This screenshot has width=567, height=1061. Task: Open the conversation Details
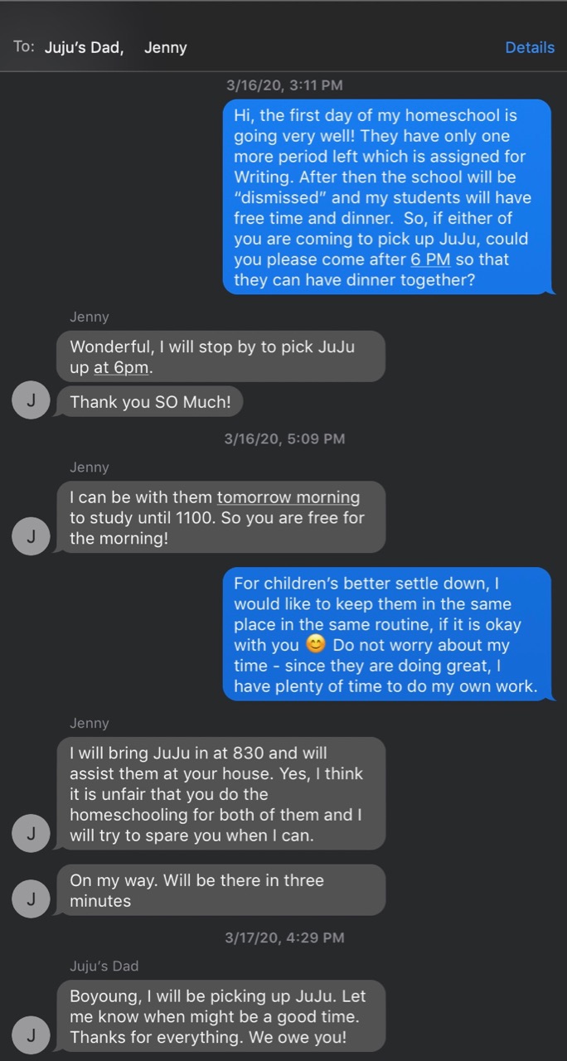[x=529, y=47]
